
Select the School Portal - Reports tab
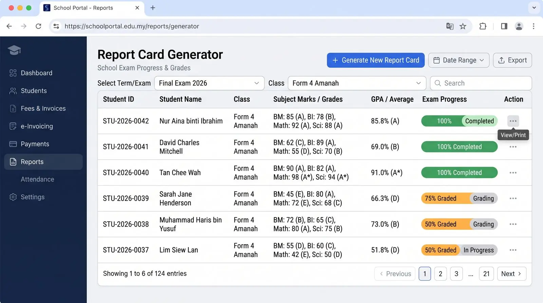pyautogui.click(x=92, y=8)
